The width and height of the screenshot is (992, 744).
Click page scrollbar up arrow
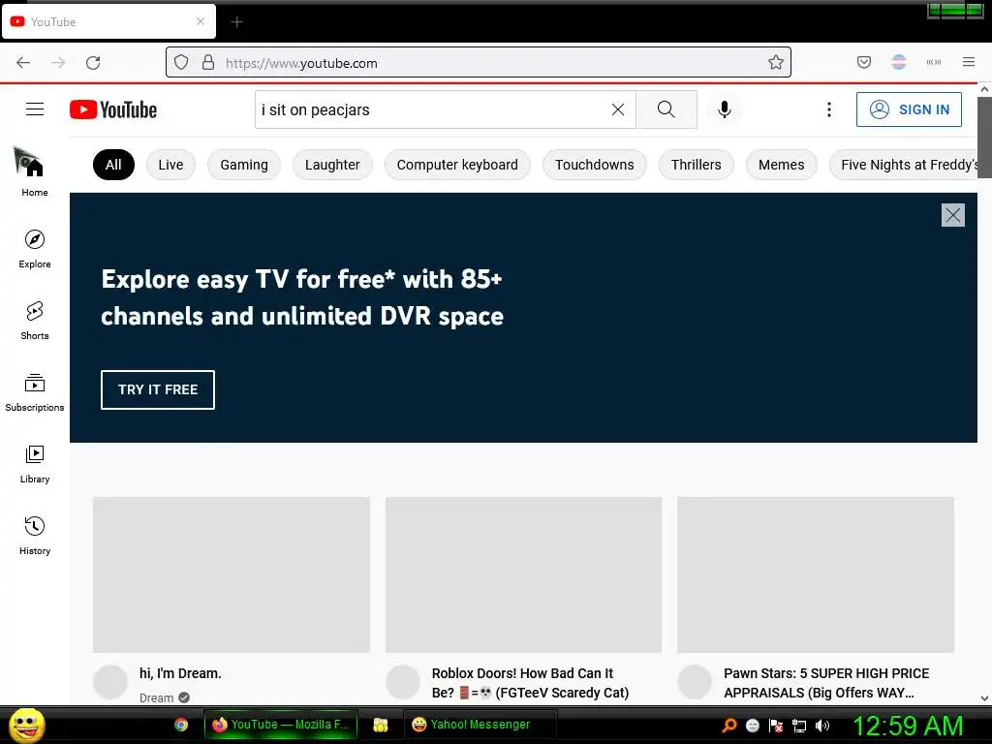coord(984,90)
